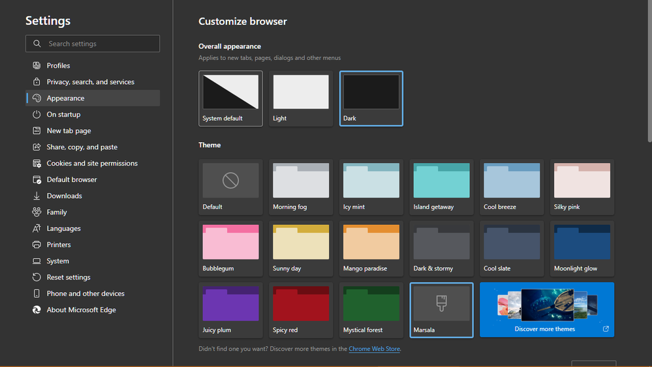Apply the Juicy plum theme
Screen dimensions: 652x367
click(x=230, y=310)
